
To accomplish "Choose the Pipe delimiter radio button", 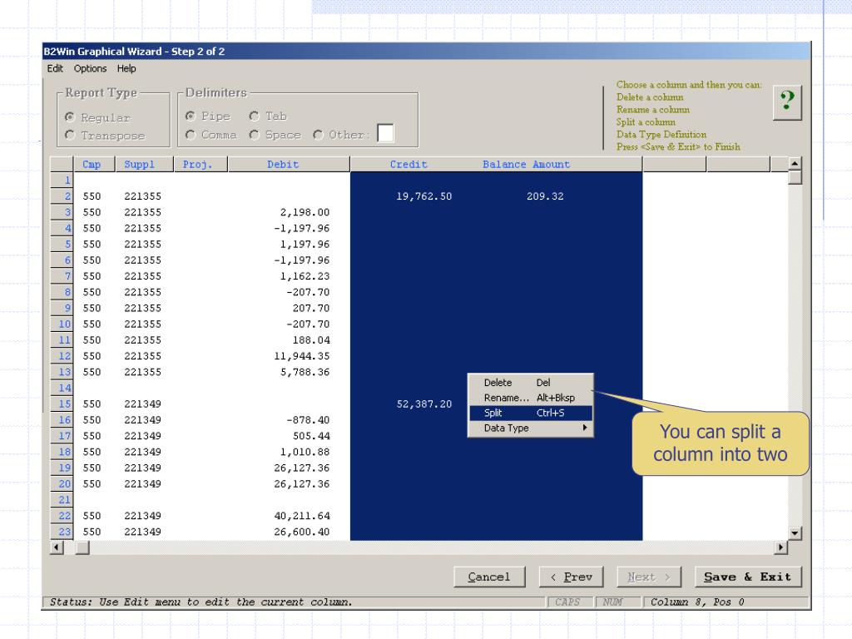I will (x=191, y=116).
